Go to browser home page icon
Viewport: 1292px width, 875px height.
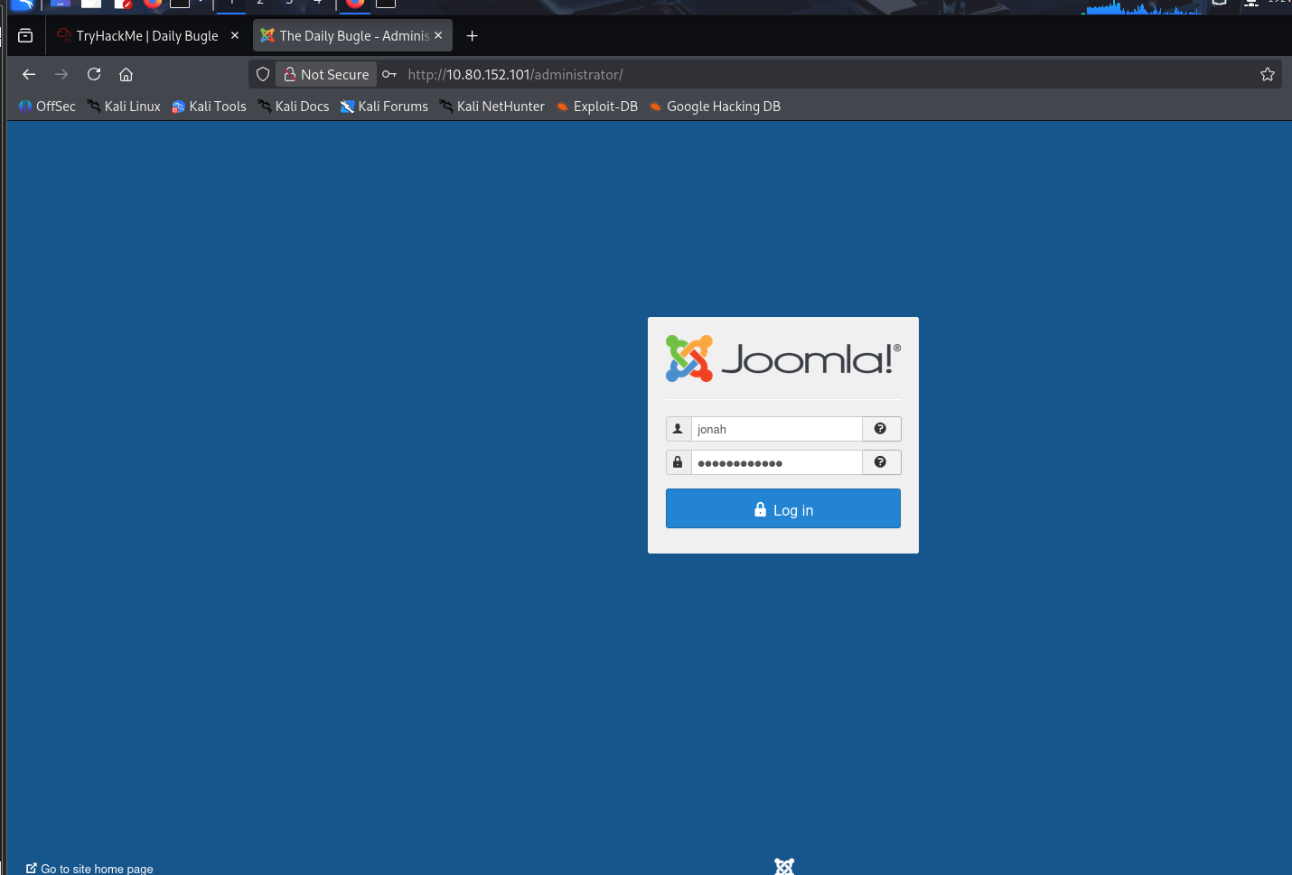[x=126, y=74]
